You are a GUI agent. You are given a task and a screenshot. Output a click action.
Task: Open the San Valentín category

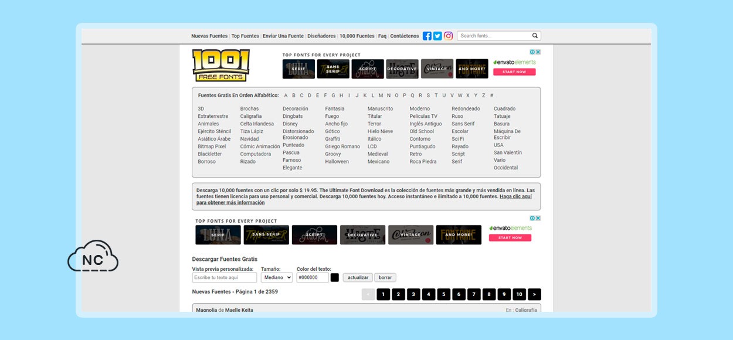[x=508, y=152]
